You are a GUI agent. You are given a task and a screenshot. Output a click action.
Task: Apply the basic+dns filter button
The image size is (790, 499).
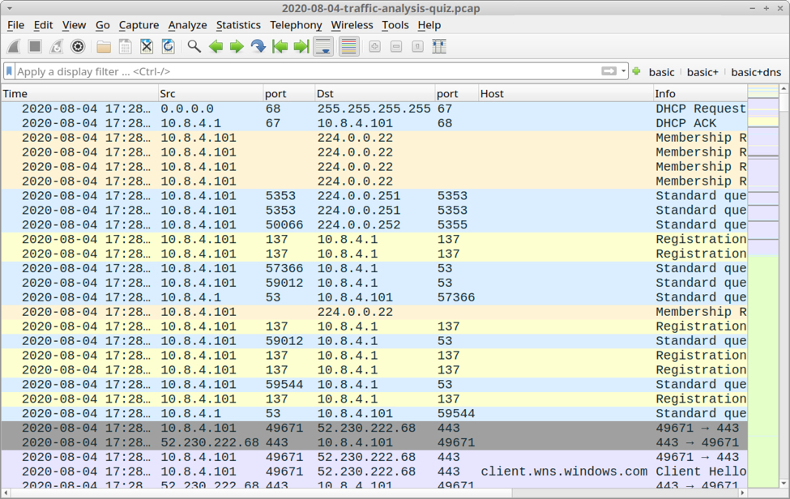tap(756, 72)
